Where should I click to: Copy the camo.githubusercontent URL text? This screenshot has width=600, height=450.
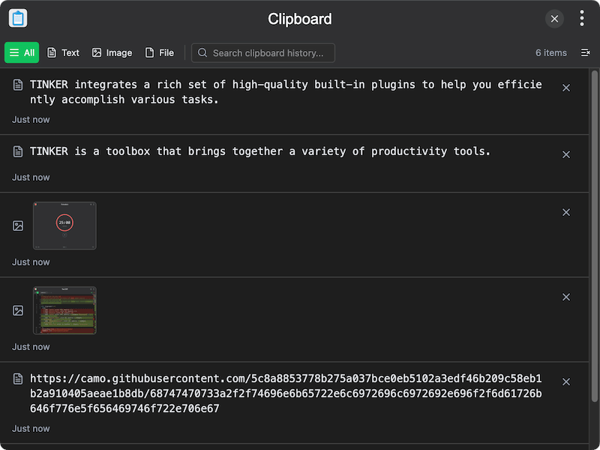285,393
